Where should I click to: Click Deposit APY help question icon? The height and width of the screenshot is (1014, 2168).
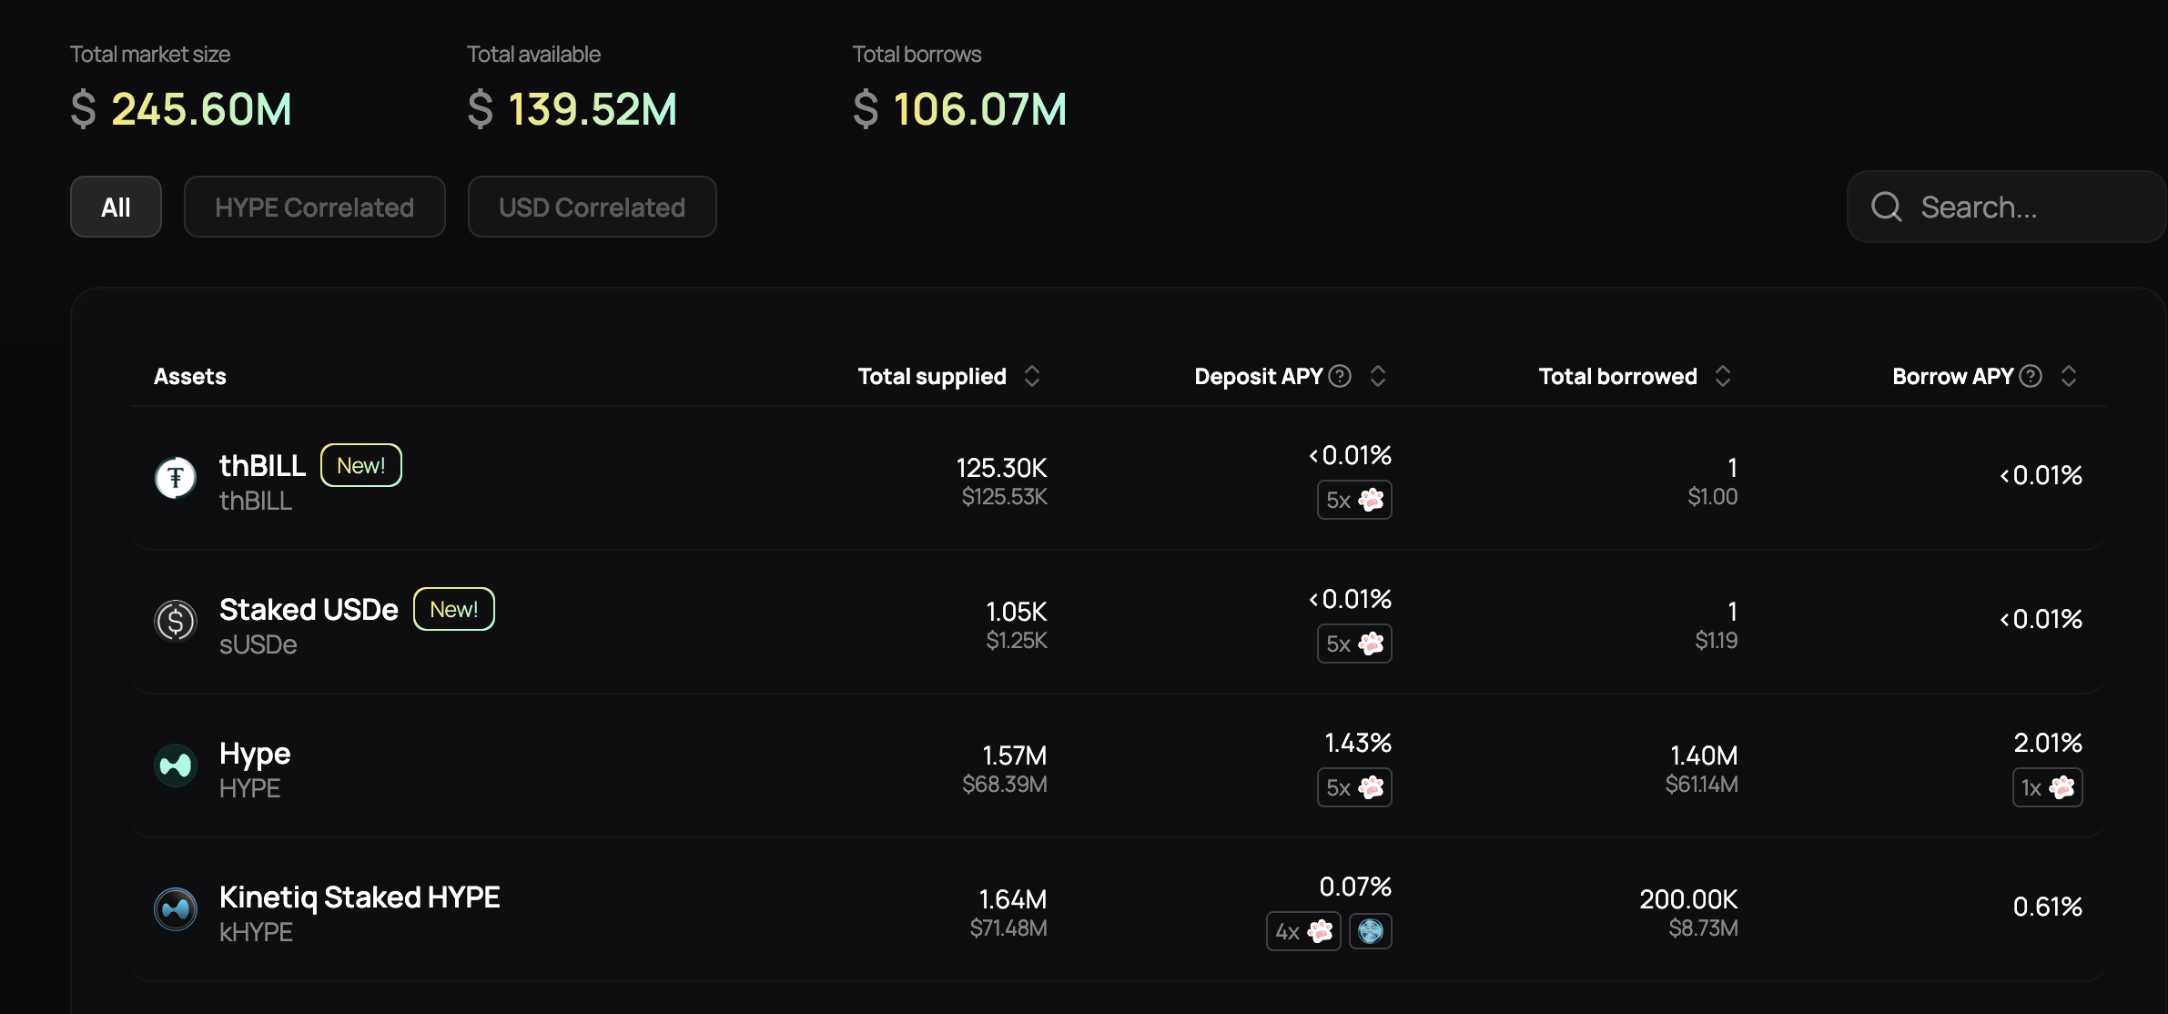point(1340,376)
